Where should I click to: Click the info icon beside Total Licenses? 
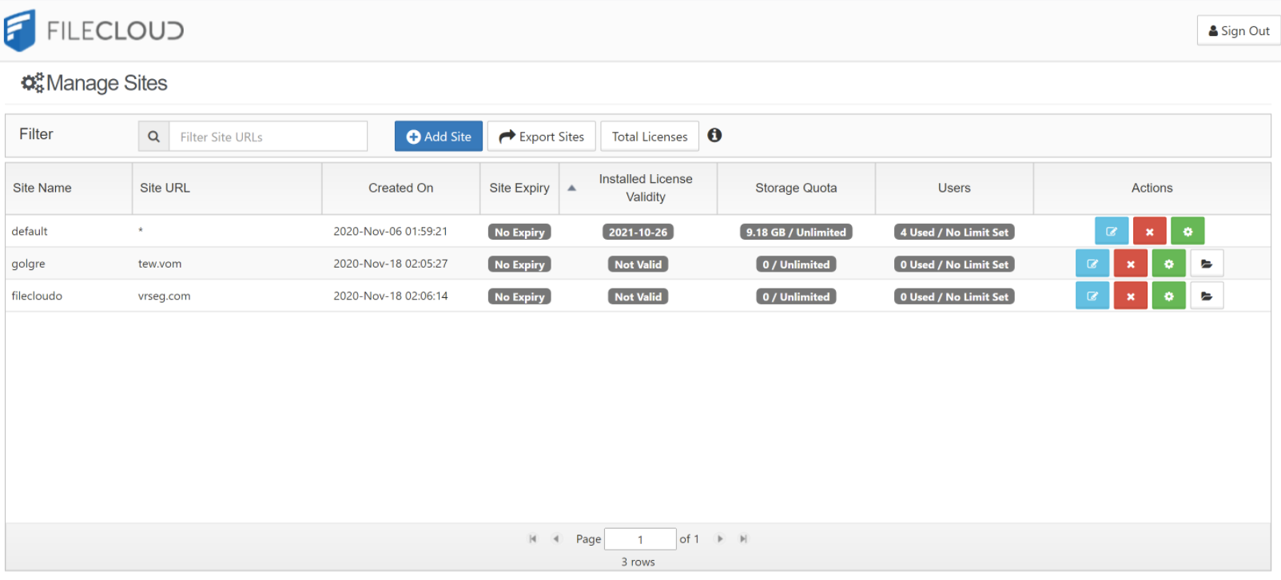click(x=714, y=136)
